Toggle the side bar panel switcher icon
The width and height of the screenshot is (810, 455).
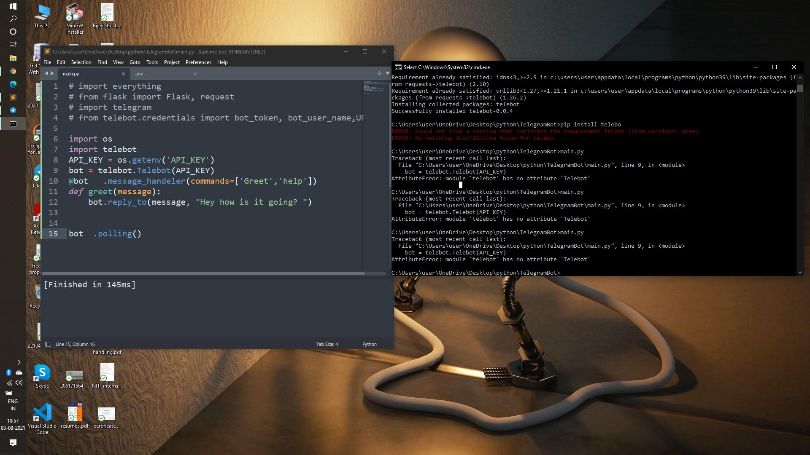point(48,344)
